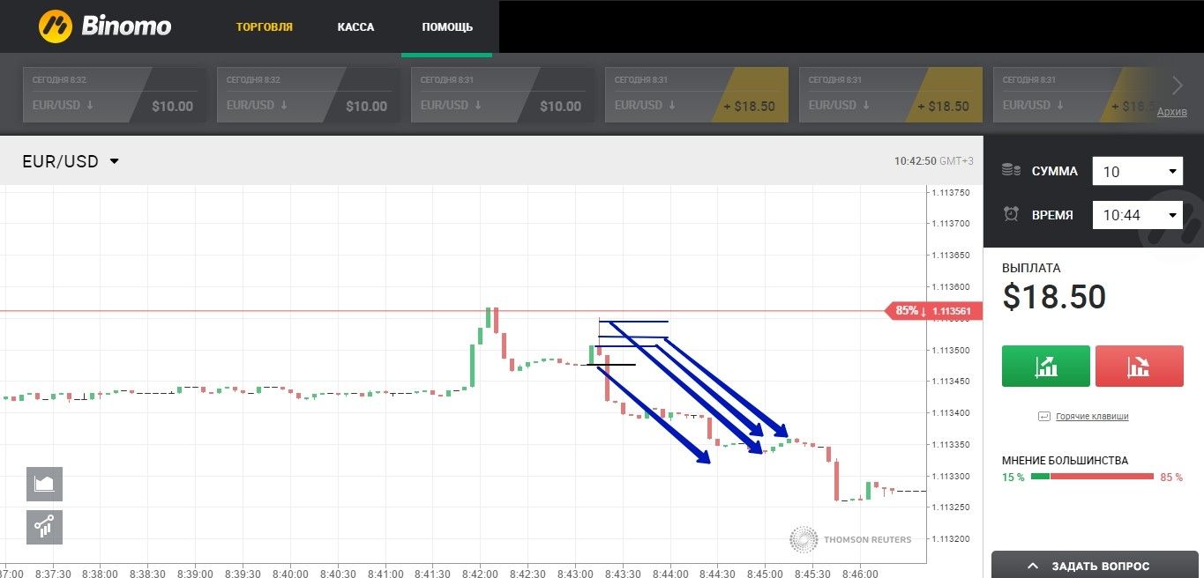This screenshot has width=1204, height=578.
Task: Click the 10:42:50 GMT+3 clock text
Action: coord(934,161)
